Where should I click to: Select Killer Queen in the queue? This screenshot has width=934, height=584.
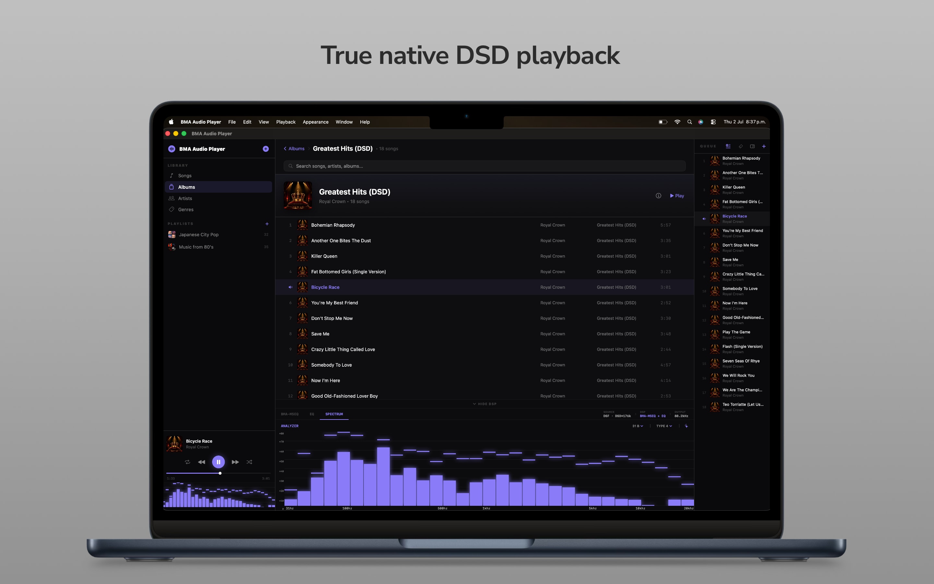point(732,190)
